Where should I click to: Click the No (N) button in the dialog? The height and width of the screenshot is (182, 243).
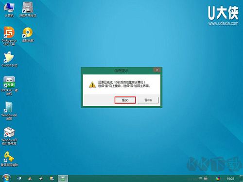tap(148, 100)
